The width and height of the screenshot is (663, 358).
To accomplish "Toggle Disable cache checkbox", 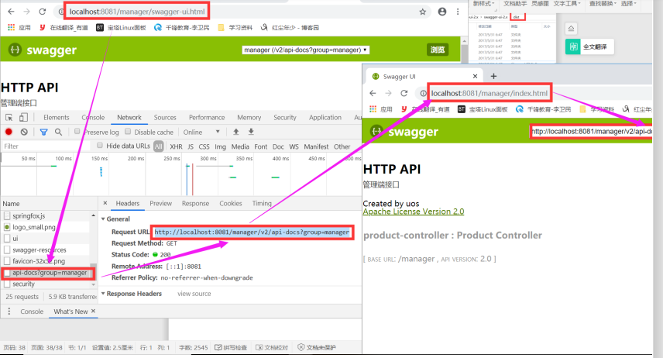I will click(x=128, y=132).
